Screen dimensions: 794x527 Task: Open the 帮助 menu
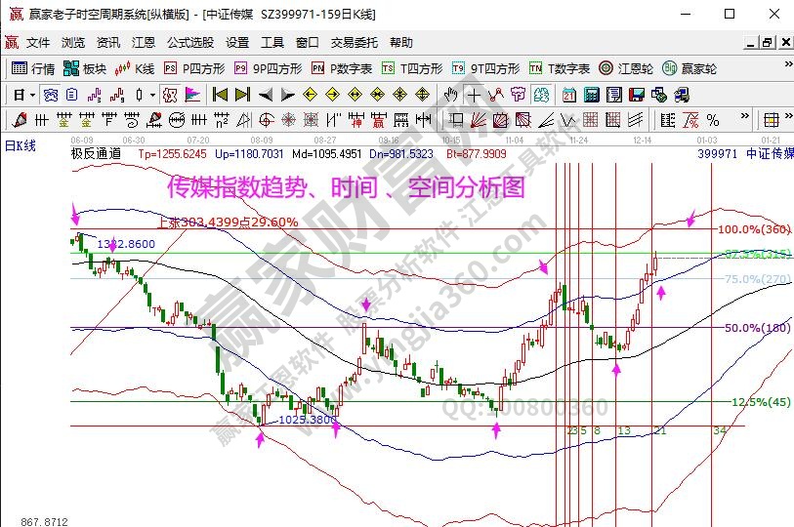(401, 43)
